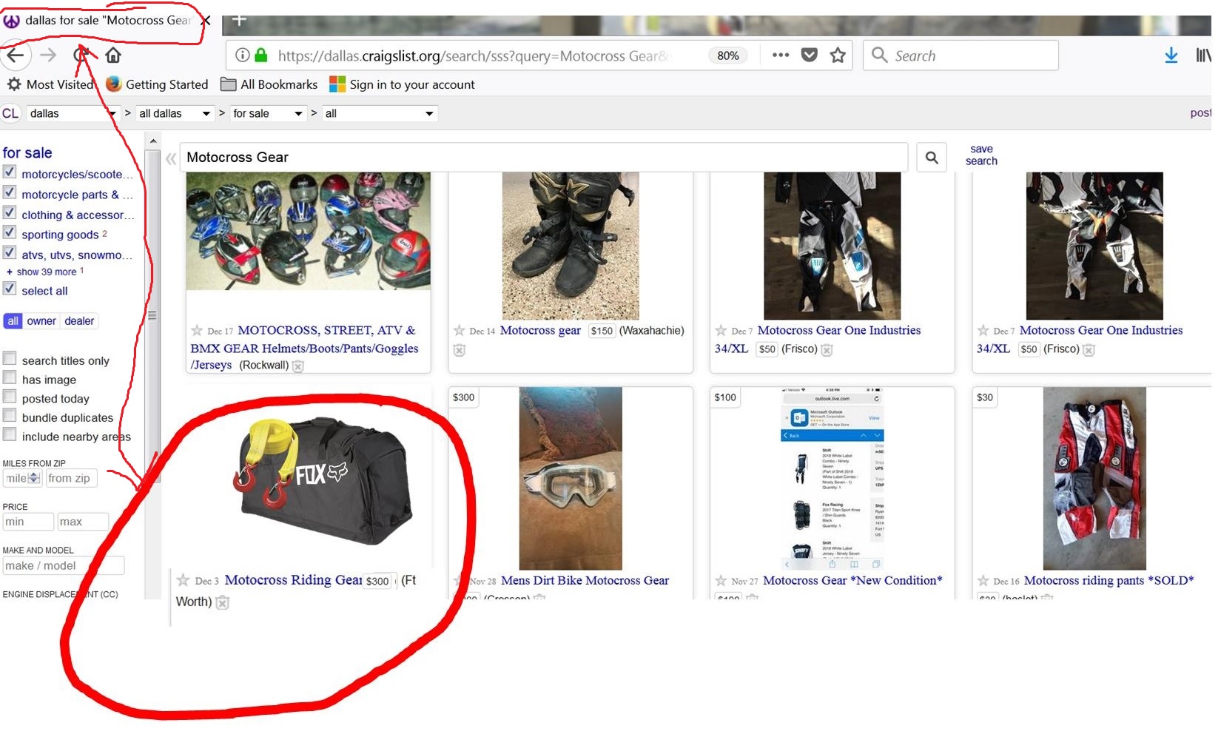Click the browser Search box

pyautogui.click(x=961, y=55)
